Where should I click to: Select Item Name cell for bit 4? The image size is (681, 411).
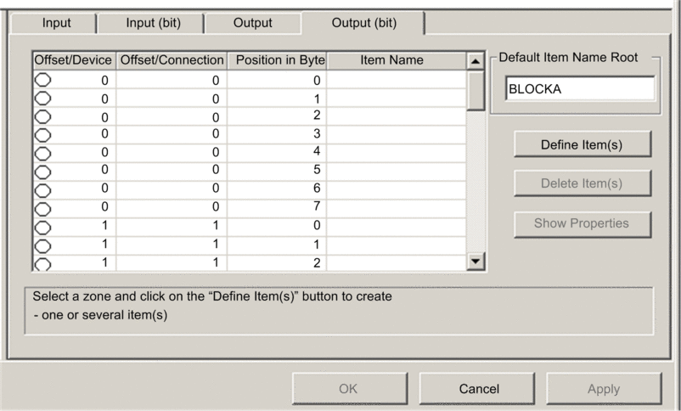397,152
